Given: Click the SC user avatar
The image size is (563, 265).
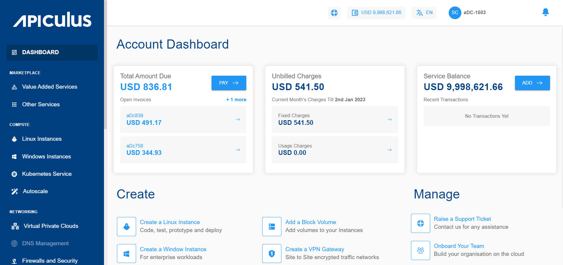Looking at the screenshot, I should 455,13.
